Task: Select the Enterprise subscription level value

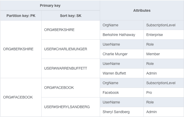Action: (154, 35)
